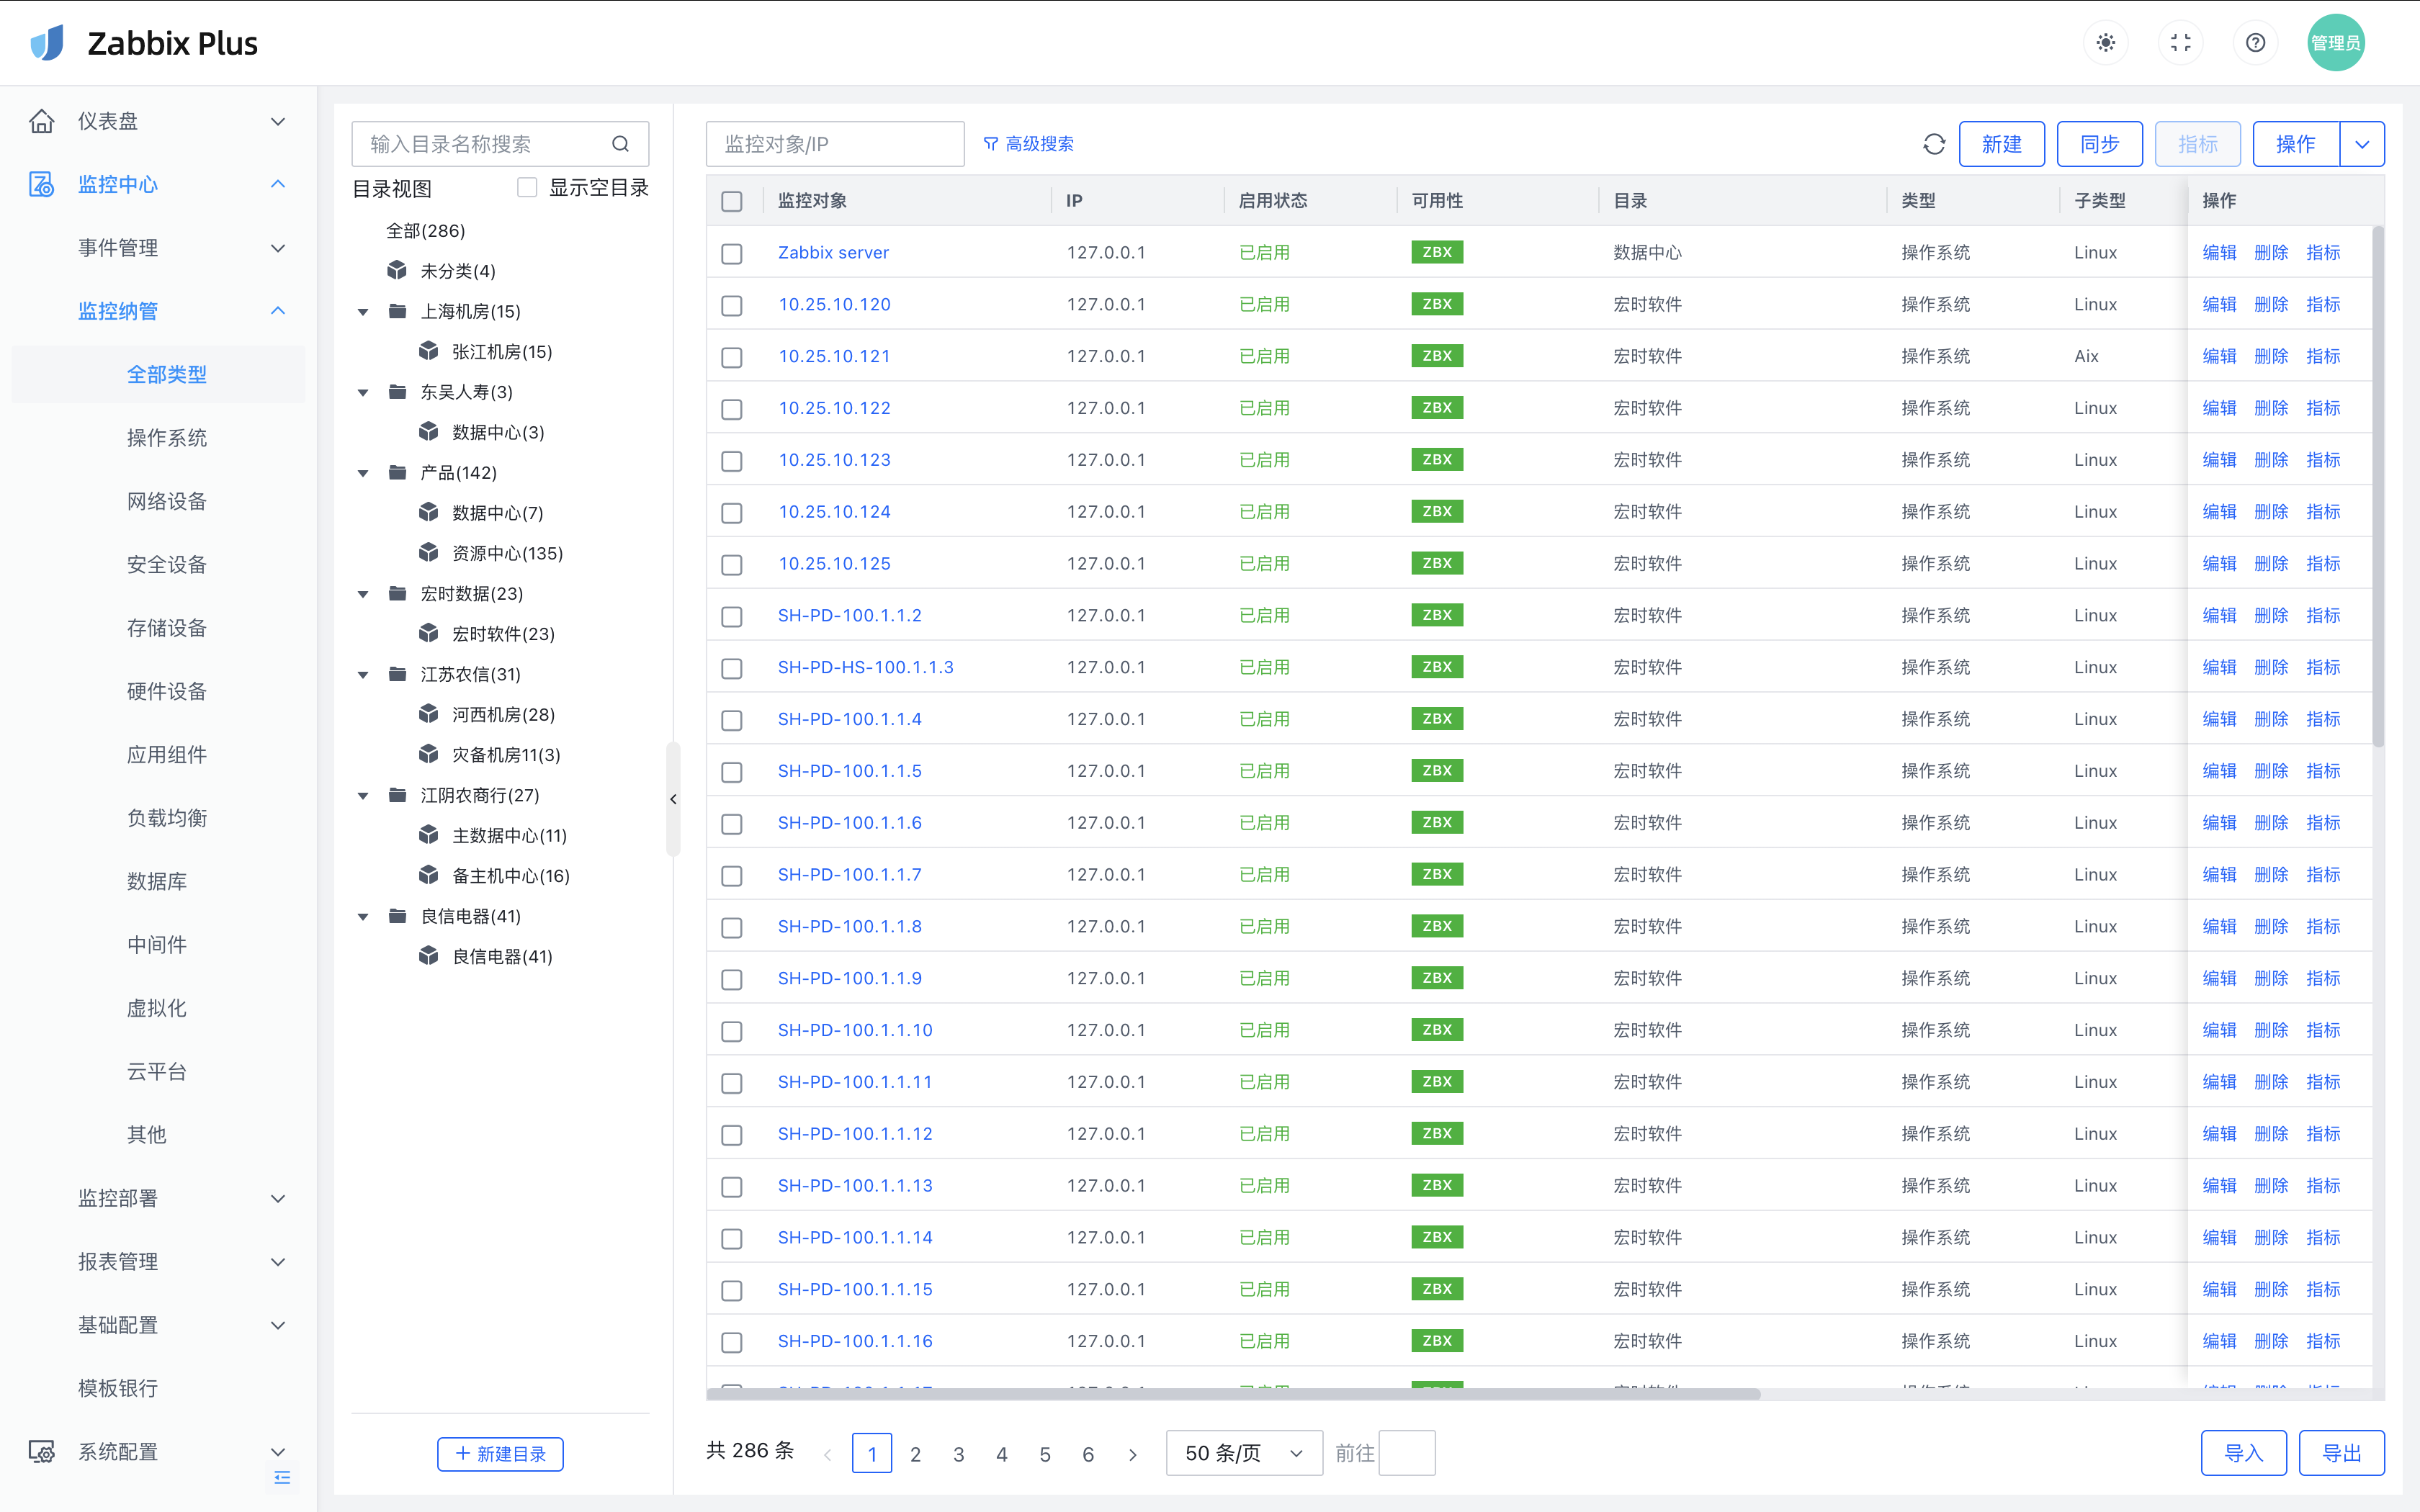Click the horizontal scrollbar under the table
Viewport: 2420px width, 1512px height.
tap(1232, 1393)
